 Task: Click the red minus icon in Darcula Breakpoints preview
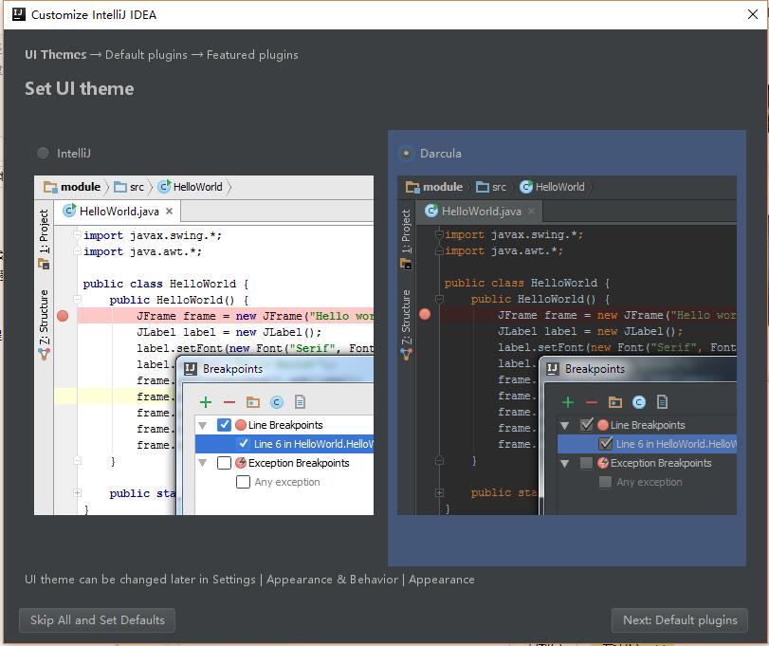pyautogui.click(x=592, y=402)
